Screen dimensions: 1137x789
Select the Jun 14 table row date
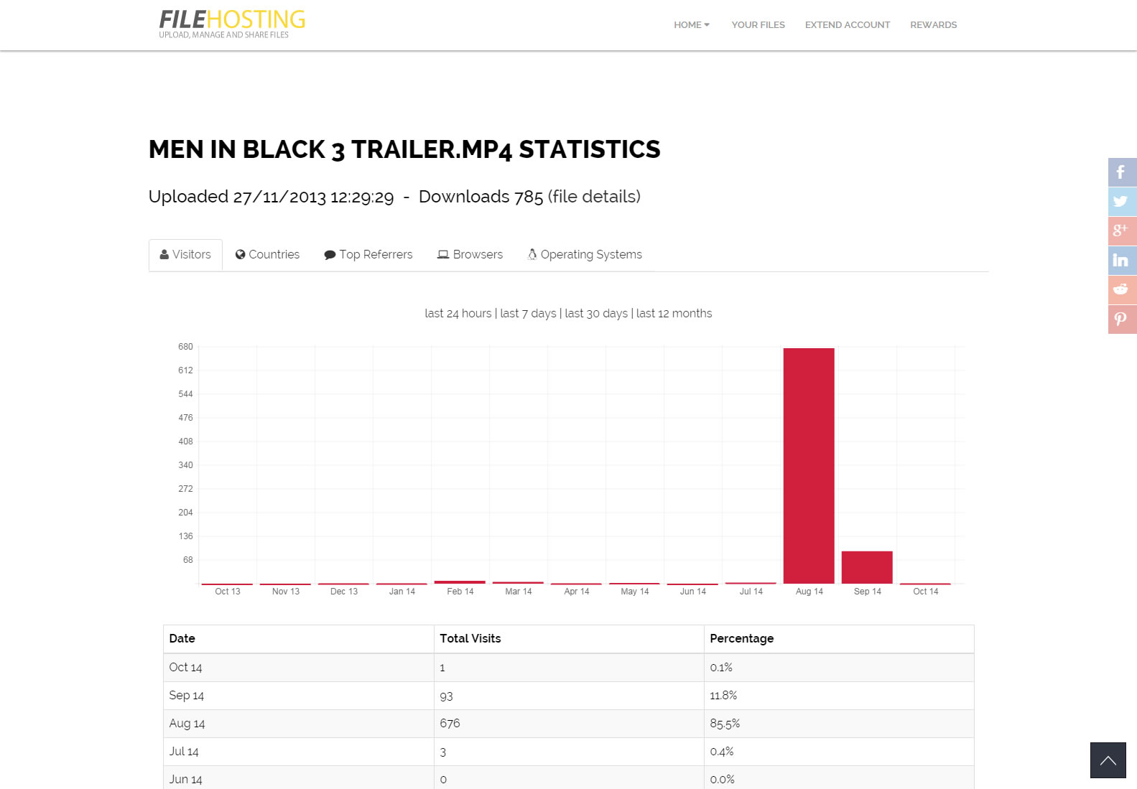tap(185, 780)
